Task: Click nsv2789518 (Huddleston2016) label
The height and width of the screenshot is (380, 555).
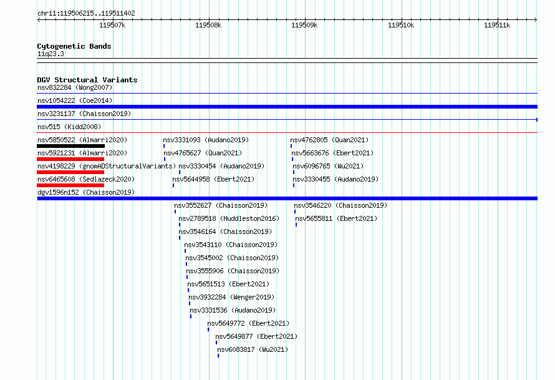Action: click(x=229, y=218)
